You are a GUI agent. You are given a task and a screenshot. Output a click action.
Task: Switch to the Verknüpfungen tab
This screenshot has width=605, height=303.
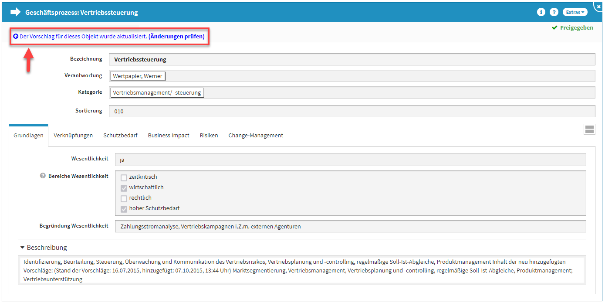coord(73,136)
